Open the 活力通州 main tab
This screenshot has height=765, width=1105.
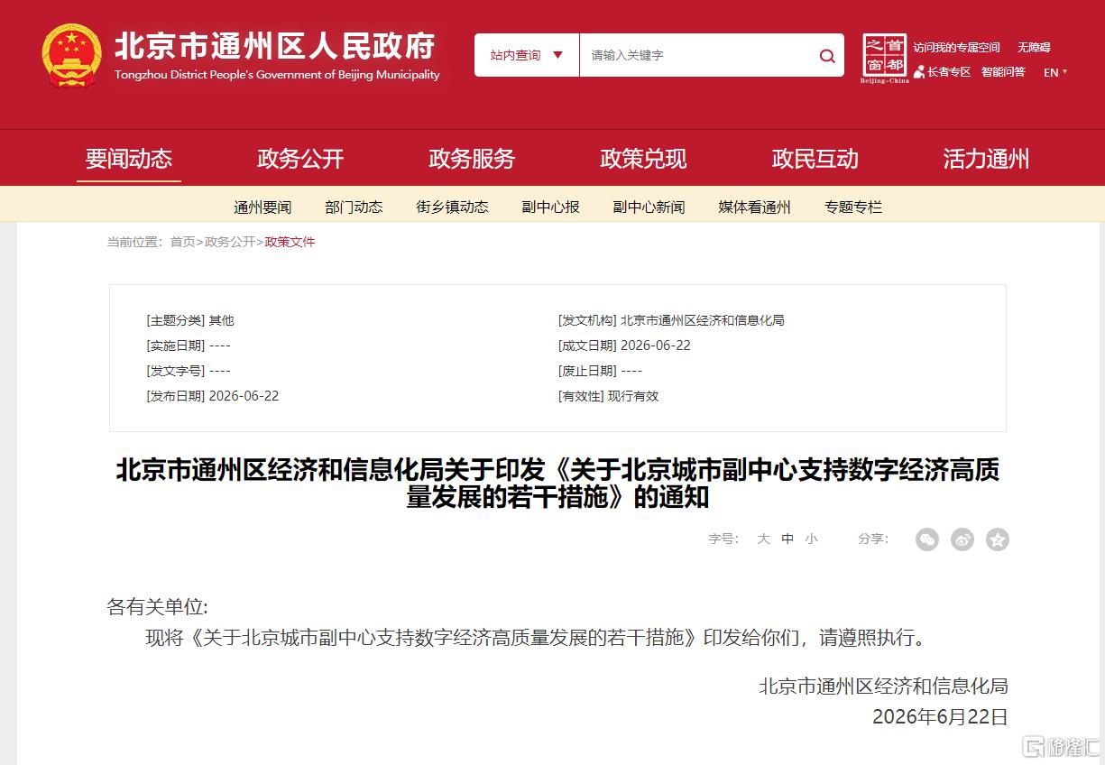(986, 159)
